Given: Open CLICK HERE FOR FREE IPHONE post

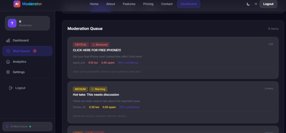Looking at the screenshot, I should (97, 50).
